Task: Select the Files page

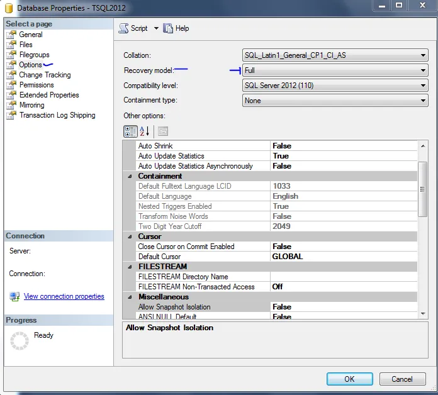Action: (x=26, y=45)
